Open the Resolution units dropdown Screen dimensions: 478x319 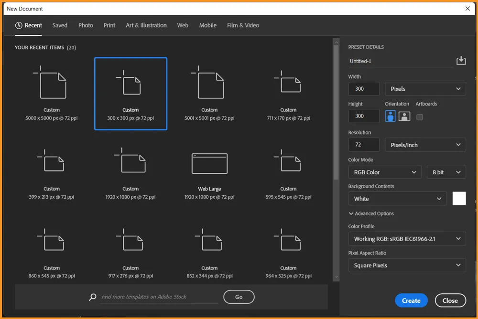click(425, 145)
